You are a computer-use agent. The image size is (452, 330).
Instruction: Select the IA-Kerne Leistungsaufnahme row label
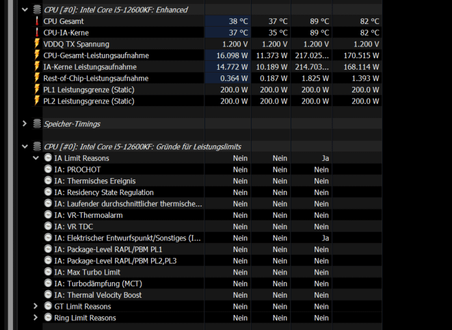point(90,67)
